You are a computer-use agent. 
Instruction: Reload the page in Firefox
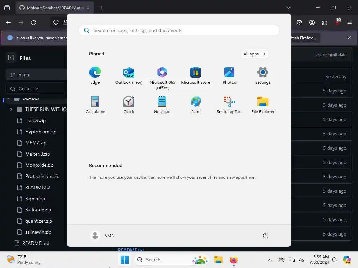[34, 23]
